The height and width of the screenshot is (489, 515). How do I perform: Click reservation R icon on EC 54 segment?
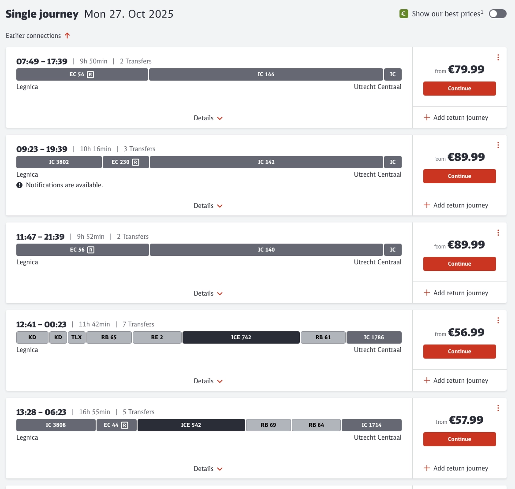(90, 74)
